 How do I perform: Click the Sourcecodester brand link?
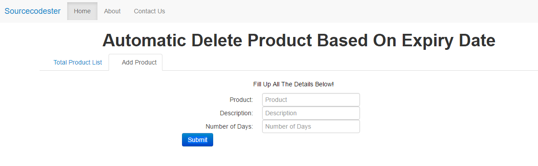click(x=32, y=11)
